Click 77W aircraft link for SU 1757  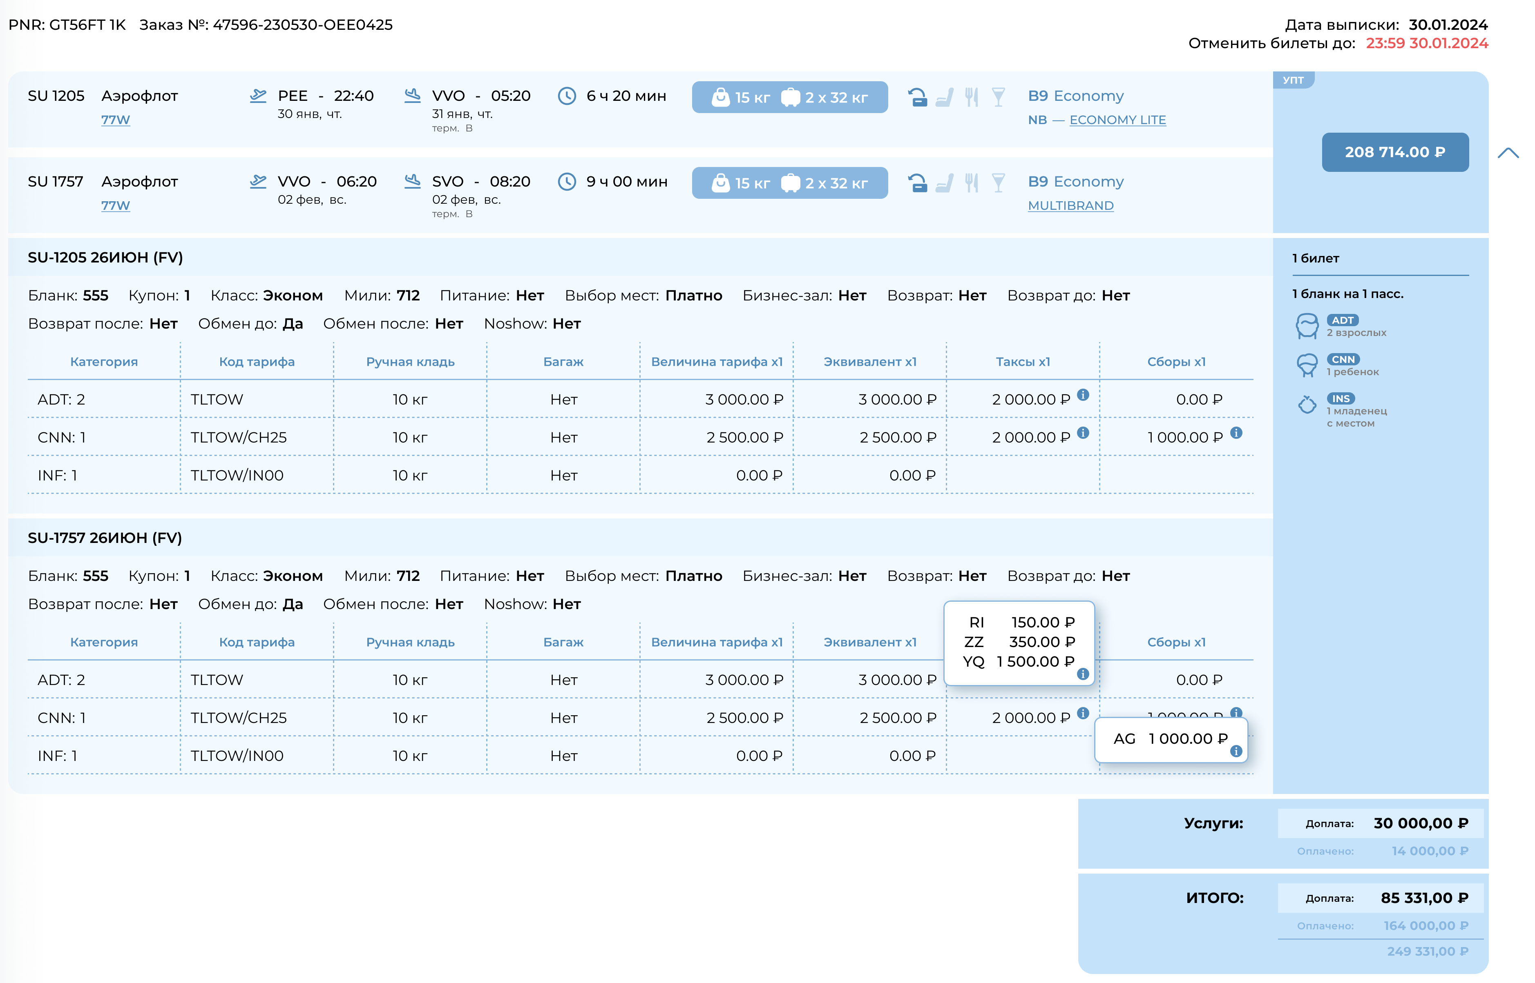click(x=116, y=205)
